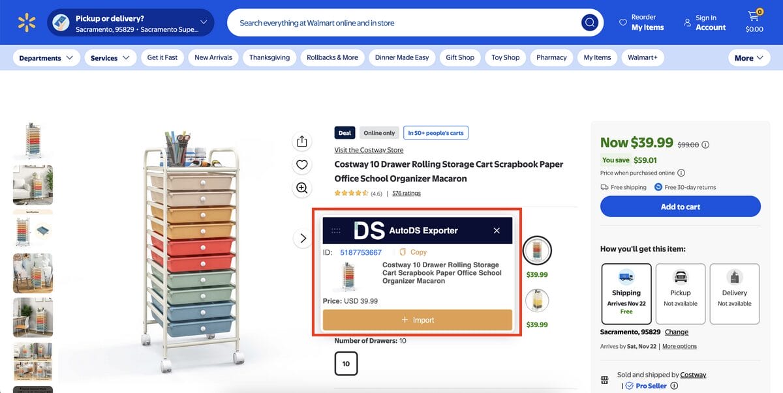The width and height of the screenshot is (783, 393).
Task: Click the Sign In account icon
Action: [687, 22]
